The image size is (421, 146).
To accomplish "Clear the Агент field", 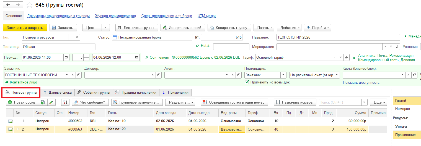I will (233, 75).
